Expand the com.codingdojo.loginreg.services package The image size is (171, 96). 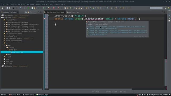[x=5, y=31]
